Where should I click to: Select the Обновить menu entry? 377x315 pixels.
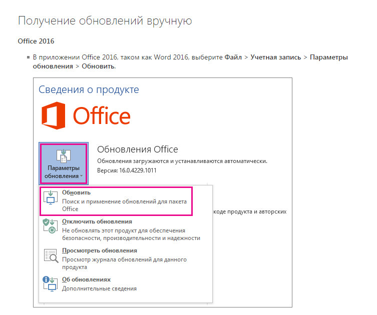[116, 201]
